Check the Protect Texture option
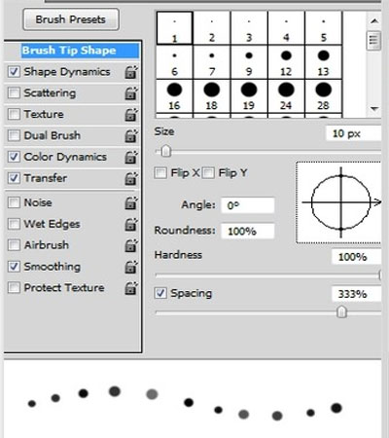 [14, 287]
